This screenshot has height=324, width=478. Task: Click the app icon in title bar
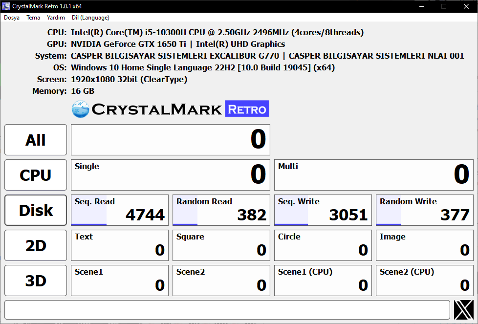tap(6, 6)
